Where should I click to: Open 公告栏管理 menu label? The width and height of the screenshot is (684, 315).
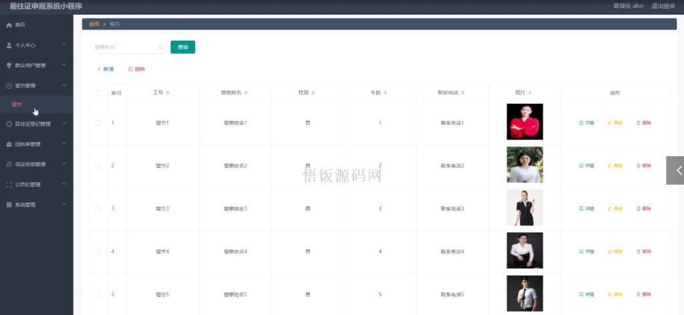click(27, 185)
